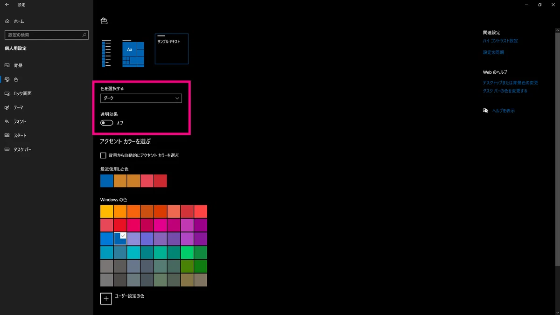
Task: Pick the last red swatch under 最近使用した色
Action: pyautogui.click(x=160, y=181)
